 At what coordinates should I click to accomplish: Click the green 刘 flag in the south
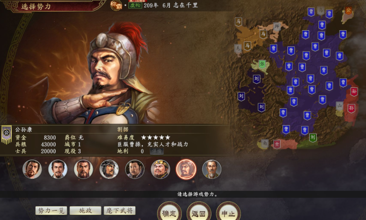coord(313,137)
